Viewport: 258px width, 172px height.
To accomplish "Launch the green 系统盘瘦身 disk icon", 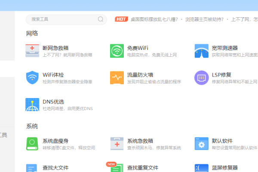I will point(32,144).
